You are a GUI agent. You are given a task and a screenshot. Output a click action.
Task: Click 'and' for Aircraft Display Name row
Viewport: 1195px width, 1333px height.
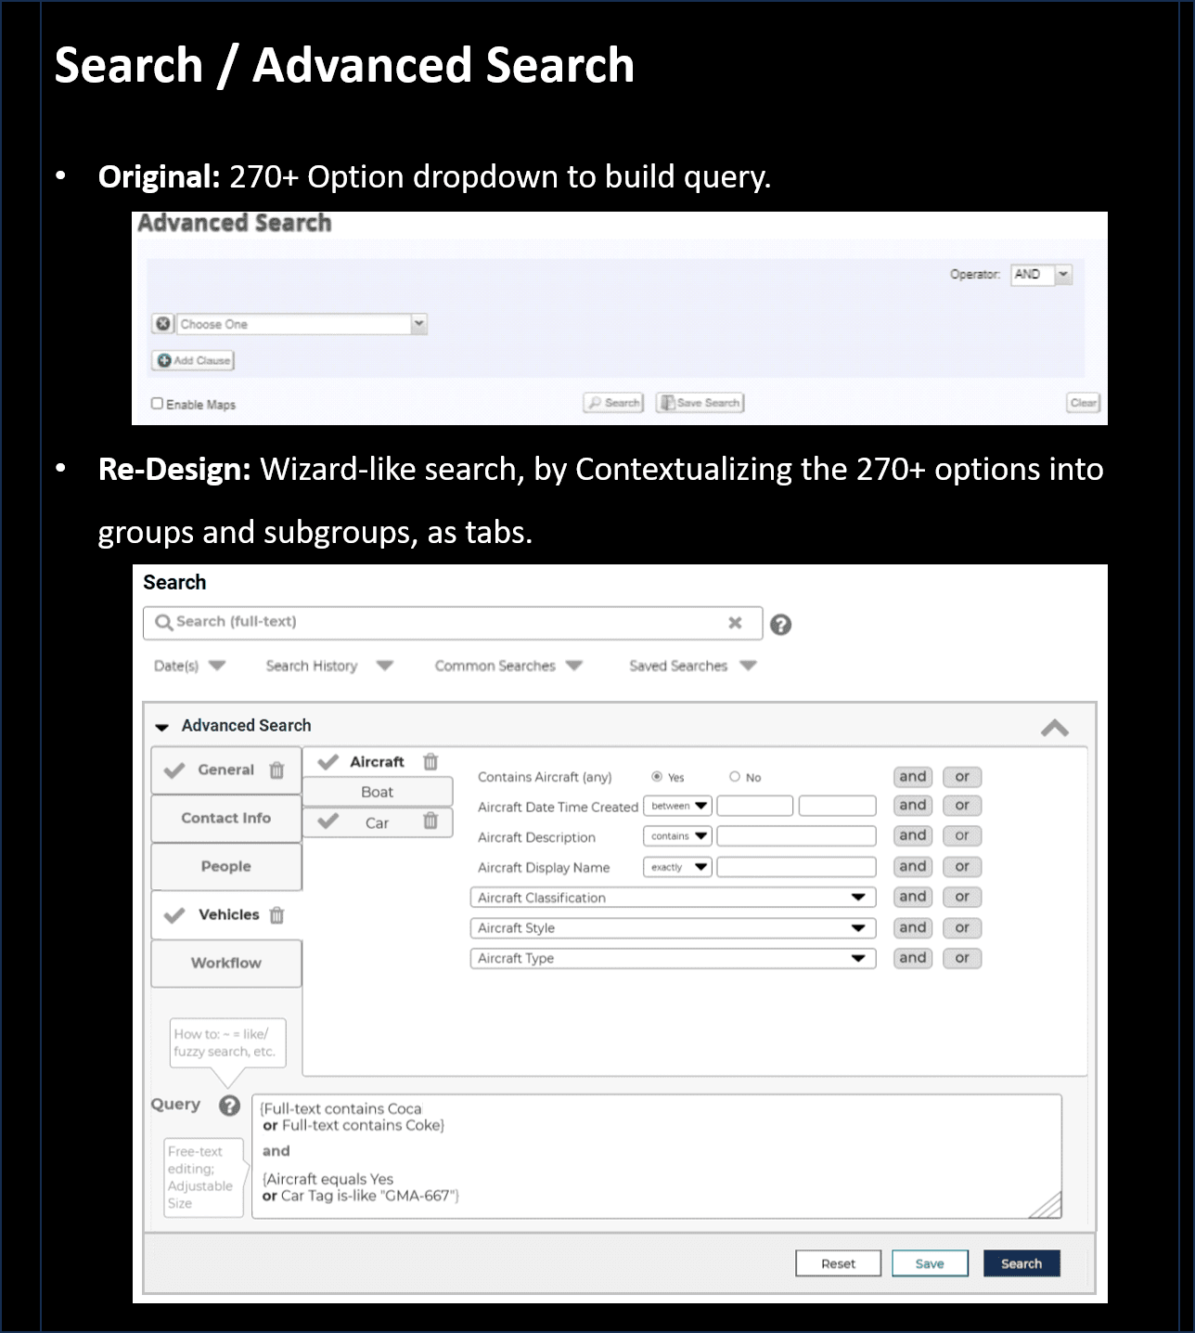click(x=913, y=867)
